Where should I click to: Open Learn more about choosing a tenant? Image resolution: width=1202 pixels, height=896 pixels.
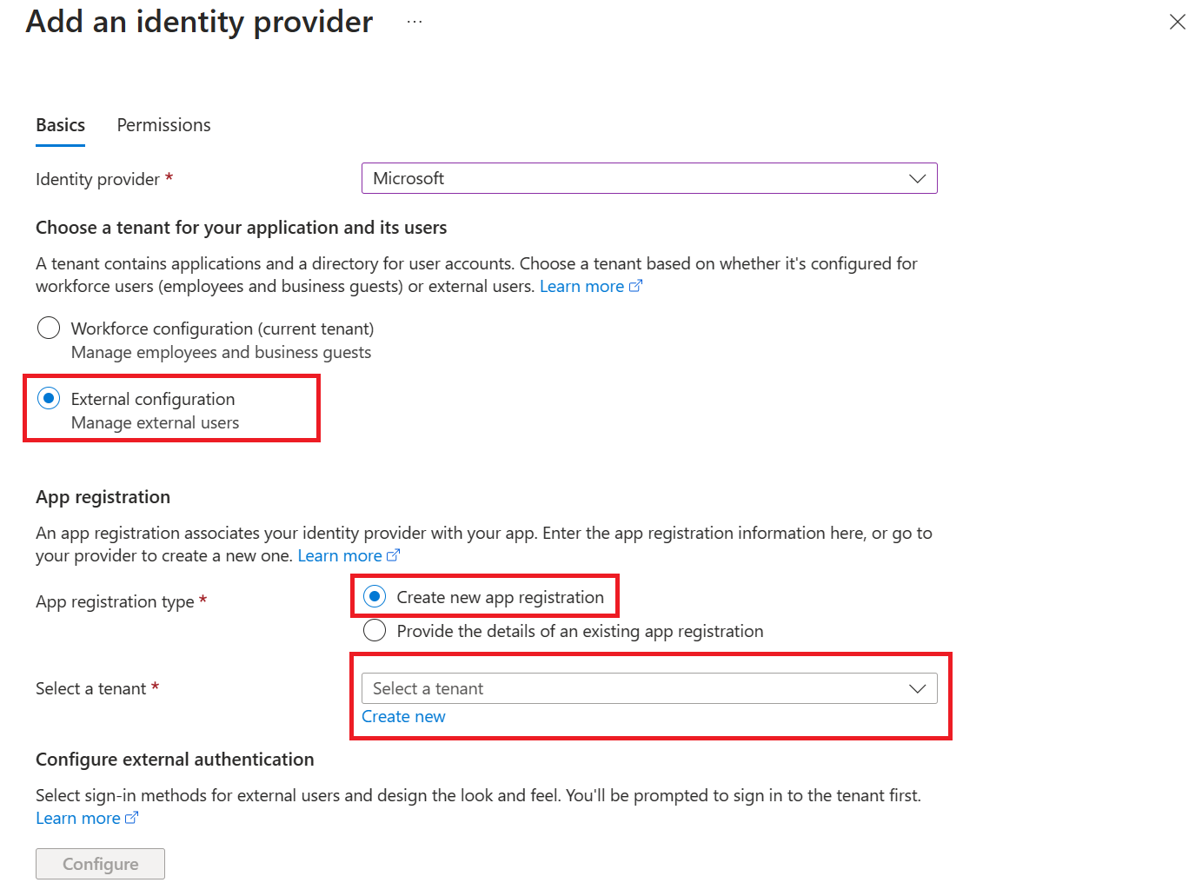(x=582, y=285)
